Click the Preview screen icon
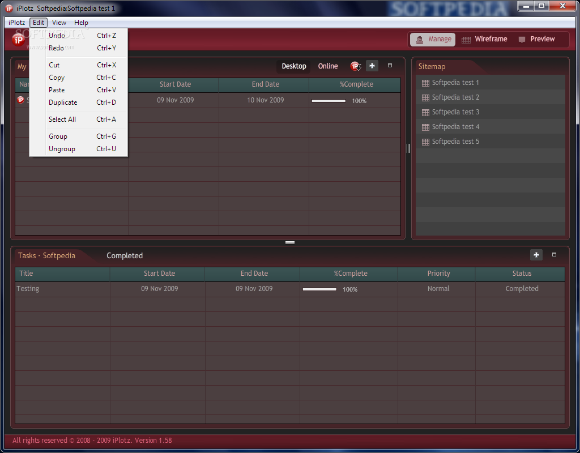The image size is (580, 453). point(522,40)
